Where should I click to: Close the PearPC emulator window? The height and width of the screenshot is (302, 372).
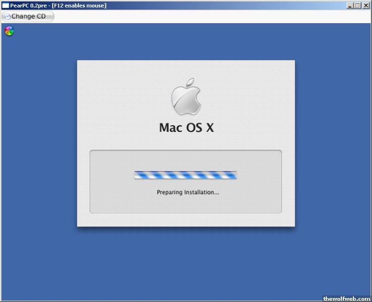[x=365, y=6]
